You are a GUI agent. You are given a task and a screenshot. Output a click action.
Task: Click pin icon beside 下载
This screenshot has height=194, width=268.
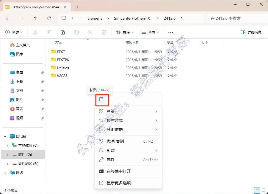(x=42, y=82)
